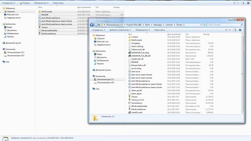The height and width of the screenshot is (141, 251).
Task: Change view icon in Terraria folder window
Action: click(226, 30)
